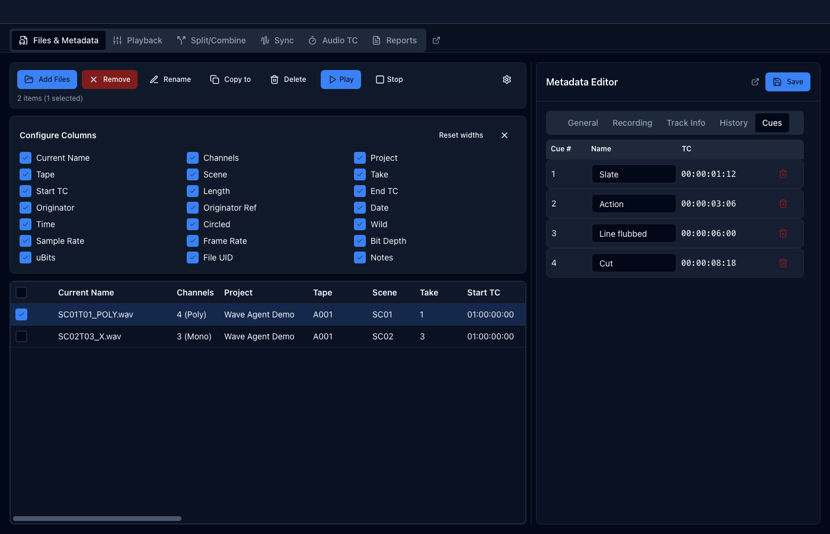
Task: Toggle uBits column checkbox
Action: (25, 258)
